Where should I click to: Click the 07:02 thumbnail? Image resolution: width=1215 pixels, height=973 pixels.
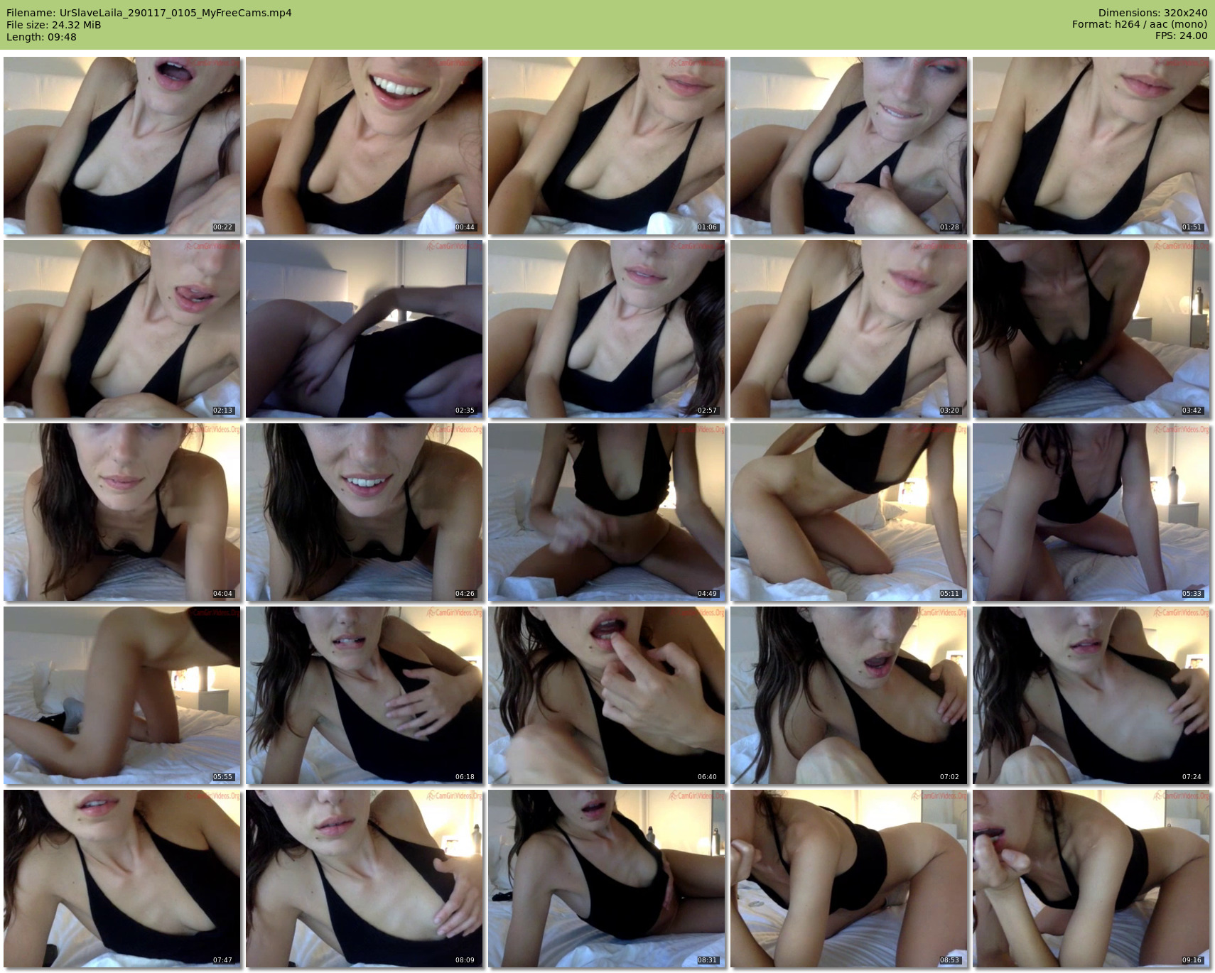click(849, 695)
